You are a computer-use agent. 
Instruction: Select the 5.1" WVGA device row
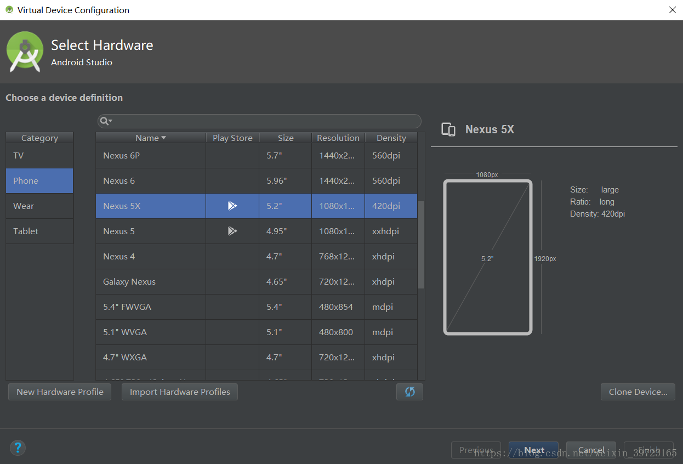point(257,332)
